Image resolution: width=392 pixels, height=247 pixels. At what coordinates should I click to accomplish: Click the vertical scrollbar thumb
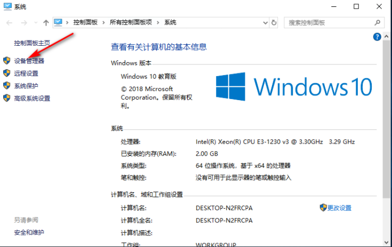(x=387, y=120)
